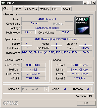Click the Revision value RB-C2
Viewport: 97px width, 108px height.
[x=85, y=48]
